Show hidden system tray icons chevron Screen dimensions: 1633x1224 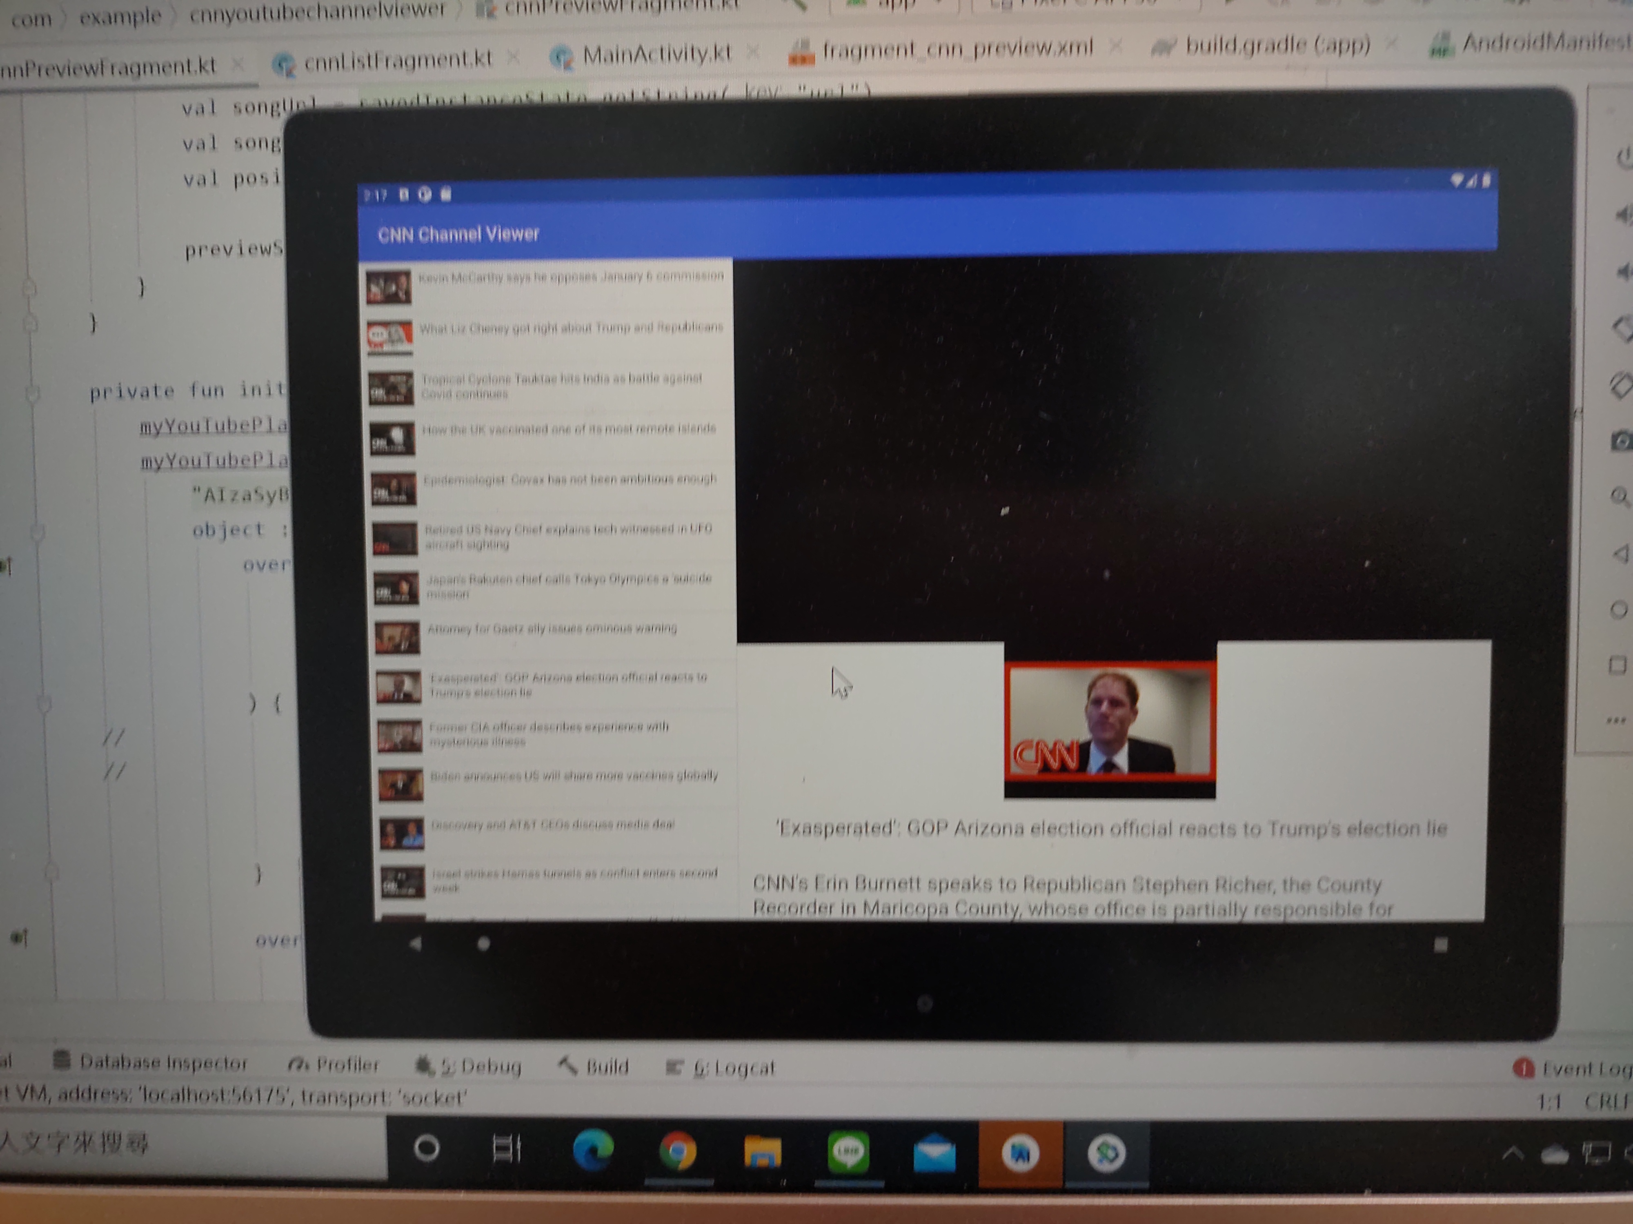pos(1513,1153)
